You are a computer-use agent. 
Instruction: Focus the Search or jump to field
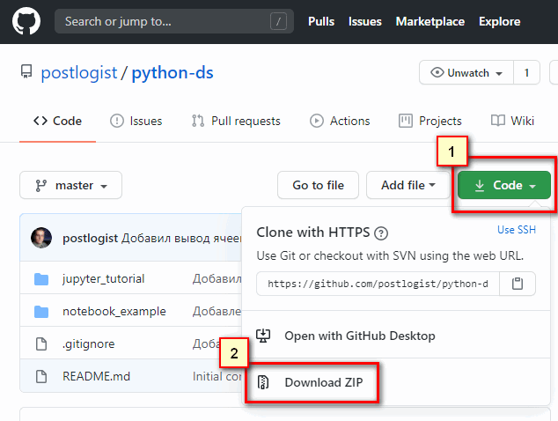click(174, 21)
